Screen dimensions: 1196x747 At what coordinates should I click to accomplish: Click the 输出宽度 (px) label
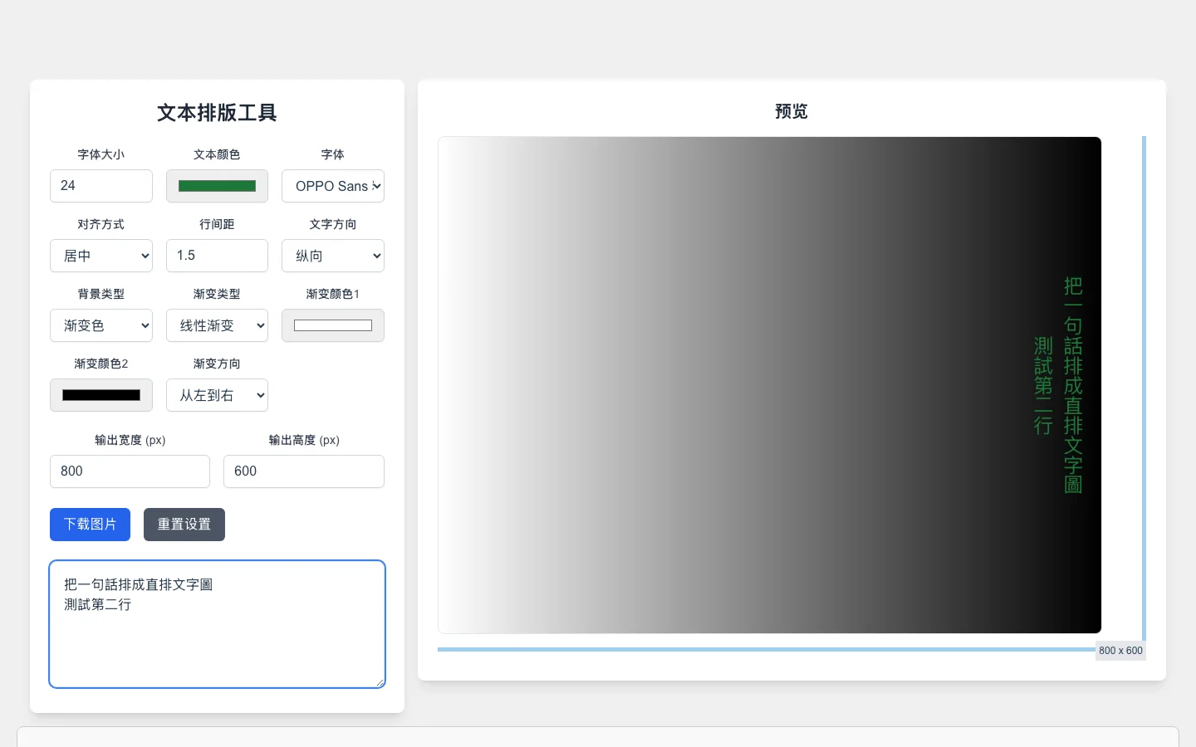click(x=130, y=440)
